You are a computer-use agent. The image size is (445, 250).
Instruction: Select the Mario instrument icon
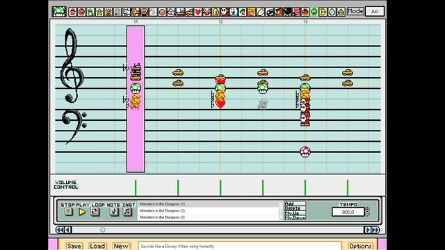[x=72, y=12]
